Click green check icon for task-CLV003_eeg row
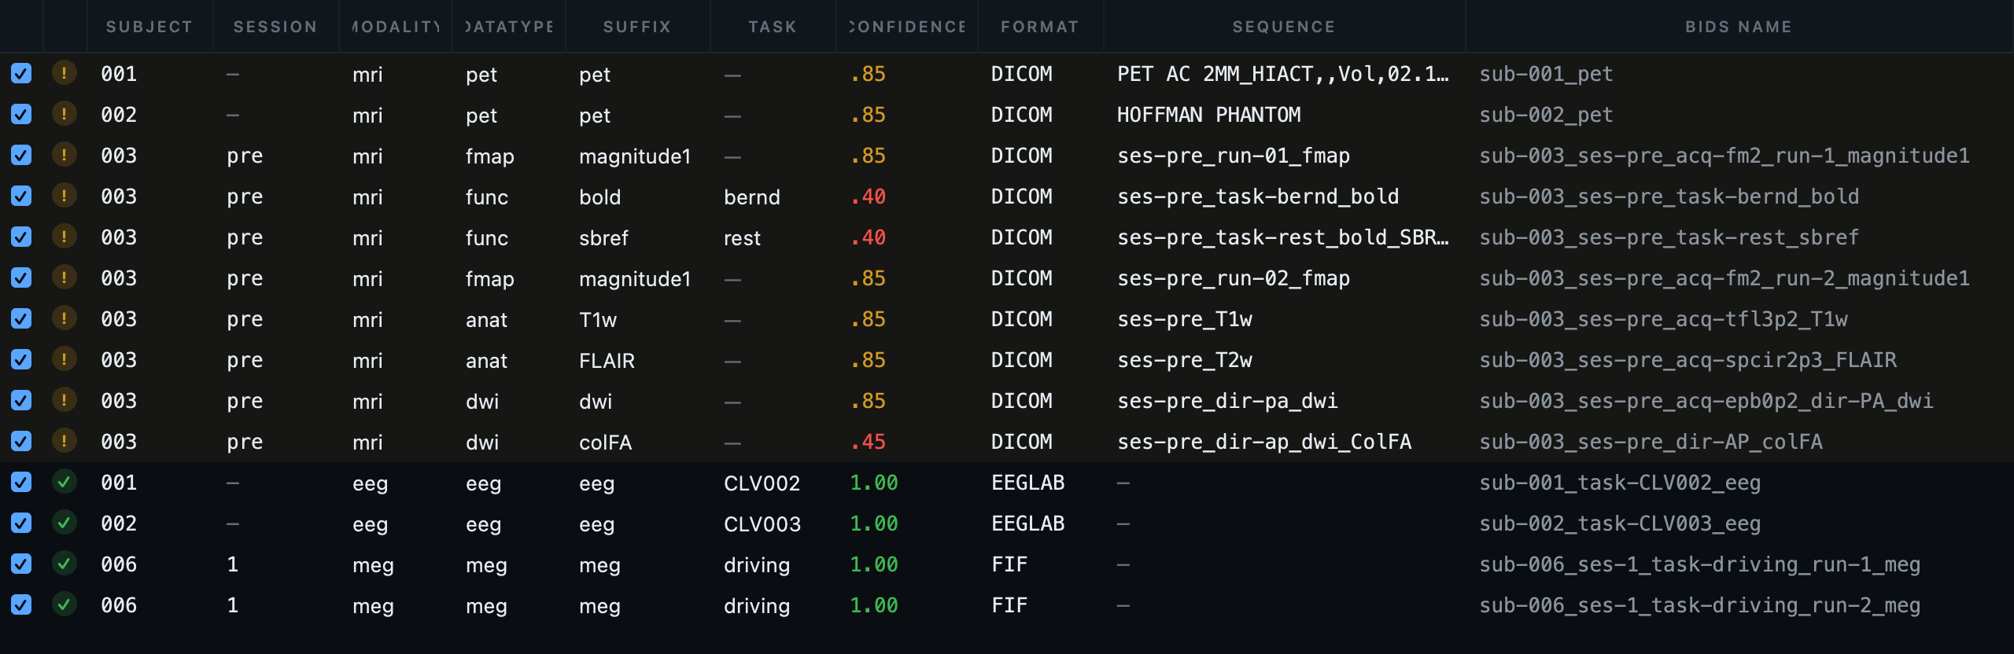Viewport: 2014px width, 654px height. [x=64, y=524]
